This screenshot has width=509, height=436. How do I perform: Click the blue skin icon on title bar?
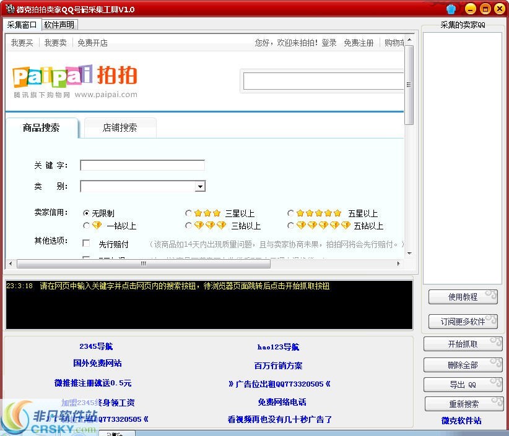(451, 9)
